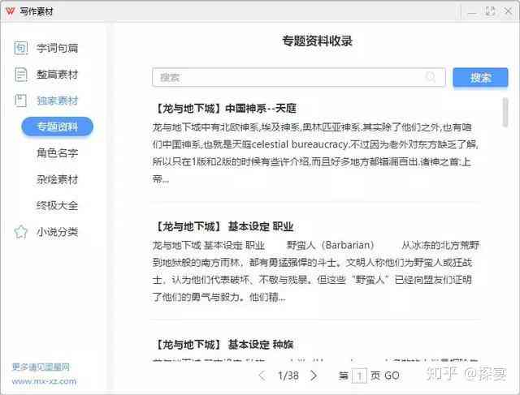Select the 终极大全 sub-item

click(x=58, y=206)
